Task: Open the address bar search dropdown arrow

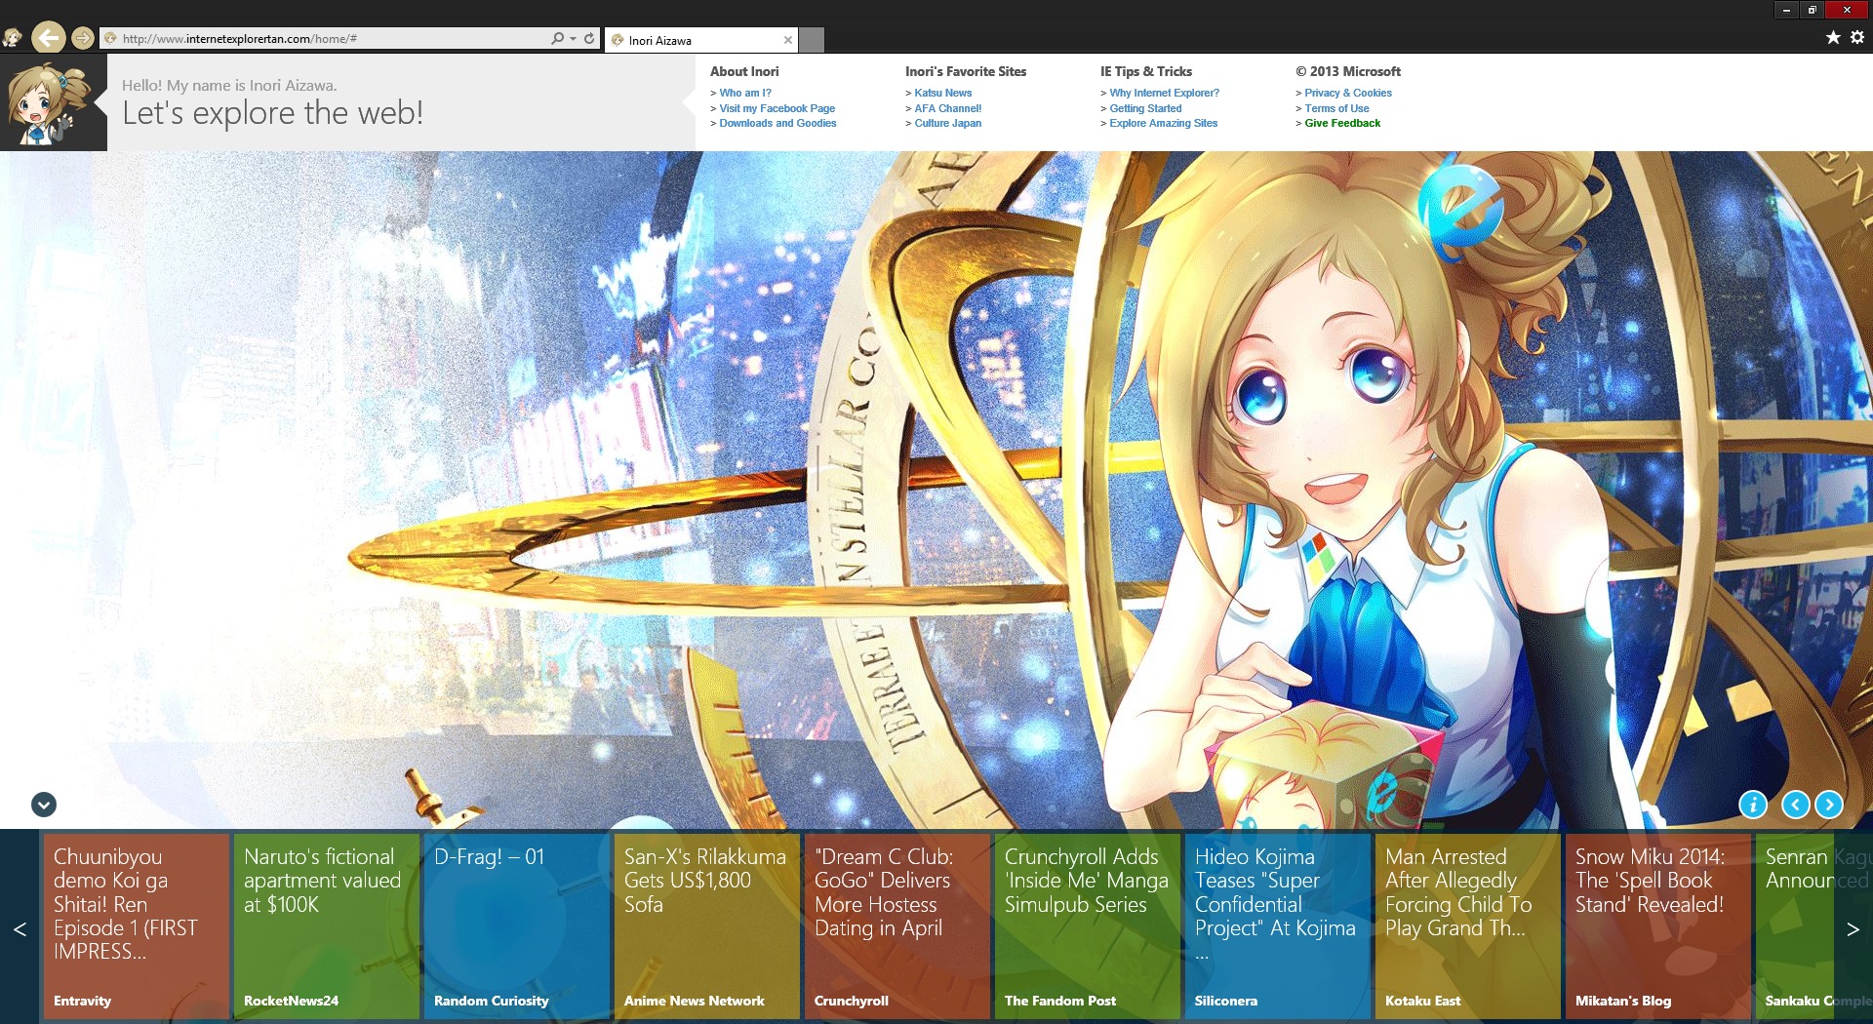Action: coord(573,39)
